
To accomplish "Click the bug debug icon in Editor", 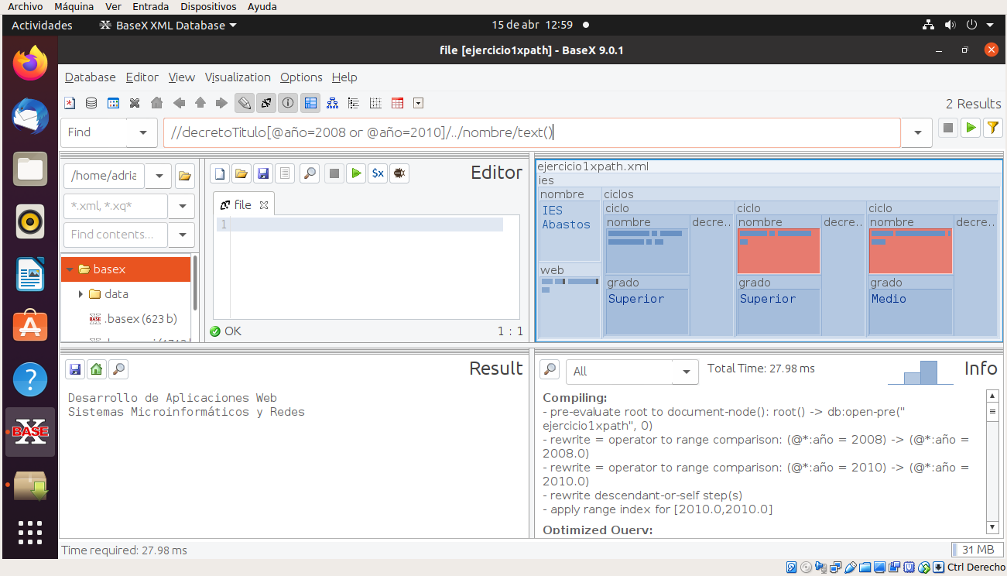I will tap(399, 173).
